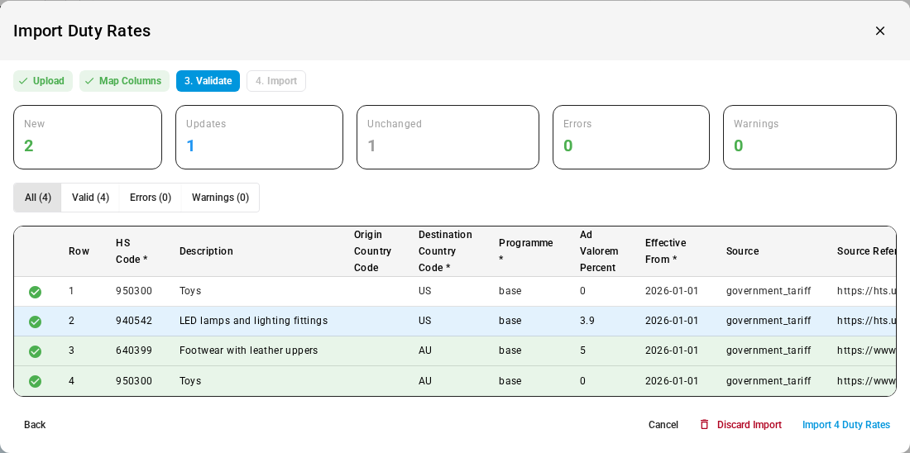Close the Import Duty Rates dialog
Image resolution: width=910 pixels, height=453 pixels.
click(880, 31)
